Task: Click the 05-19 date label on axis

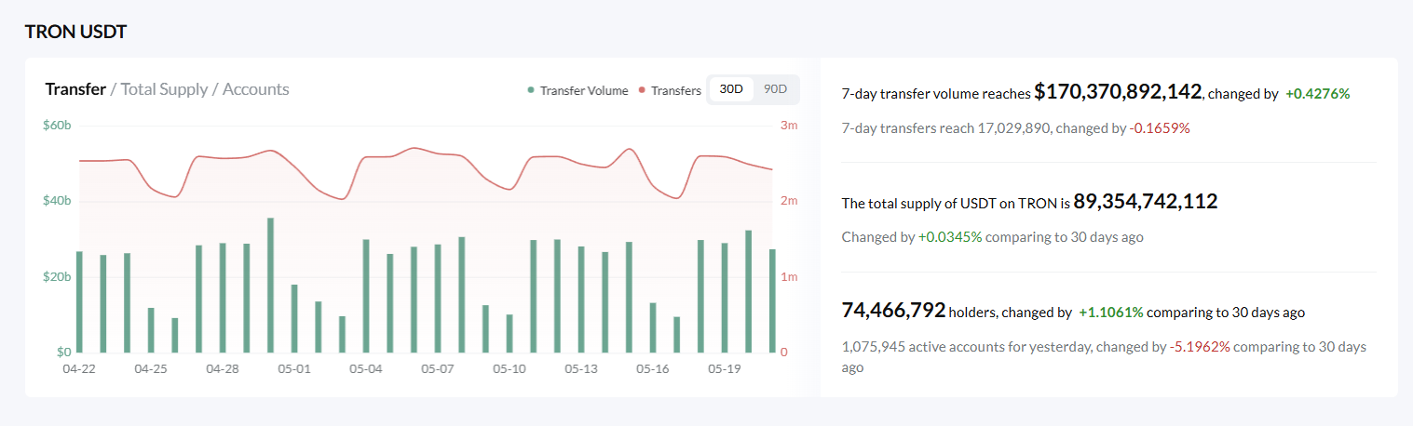Action: [x=724, y=368]
